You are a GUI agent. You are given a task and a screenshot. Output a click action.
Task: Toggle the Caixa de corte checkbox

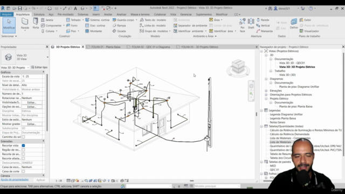coord(23,171)
